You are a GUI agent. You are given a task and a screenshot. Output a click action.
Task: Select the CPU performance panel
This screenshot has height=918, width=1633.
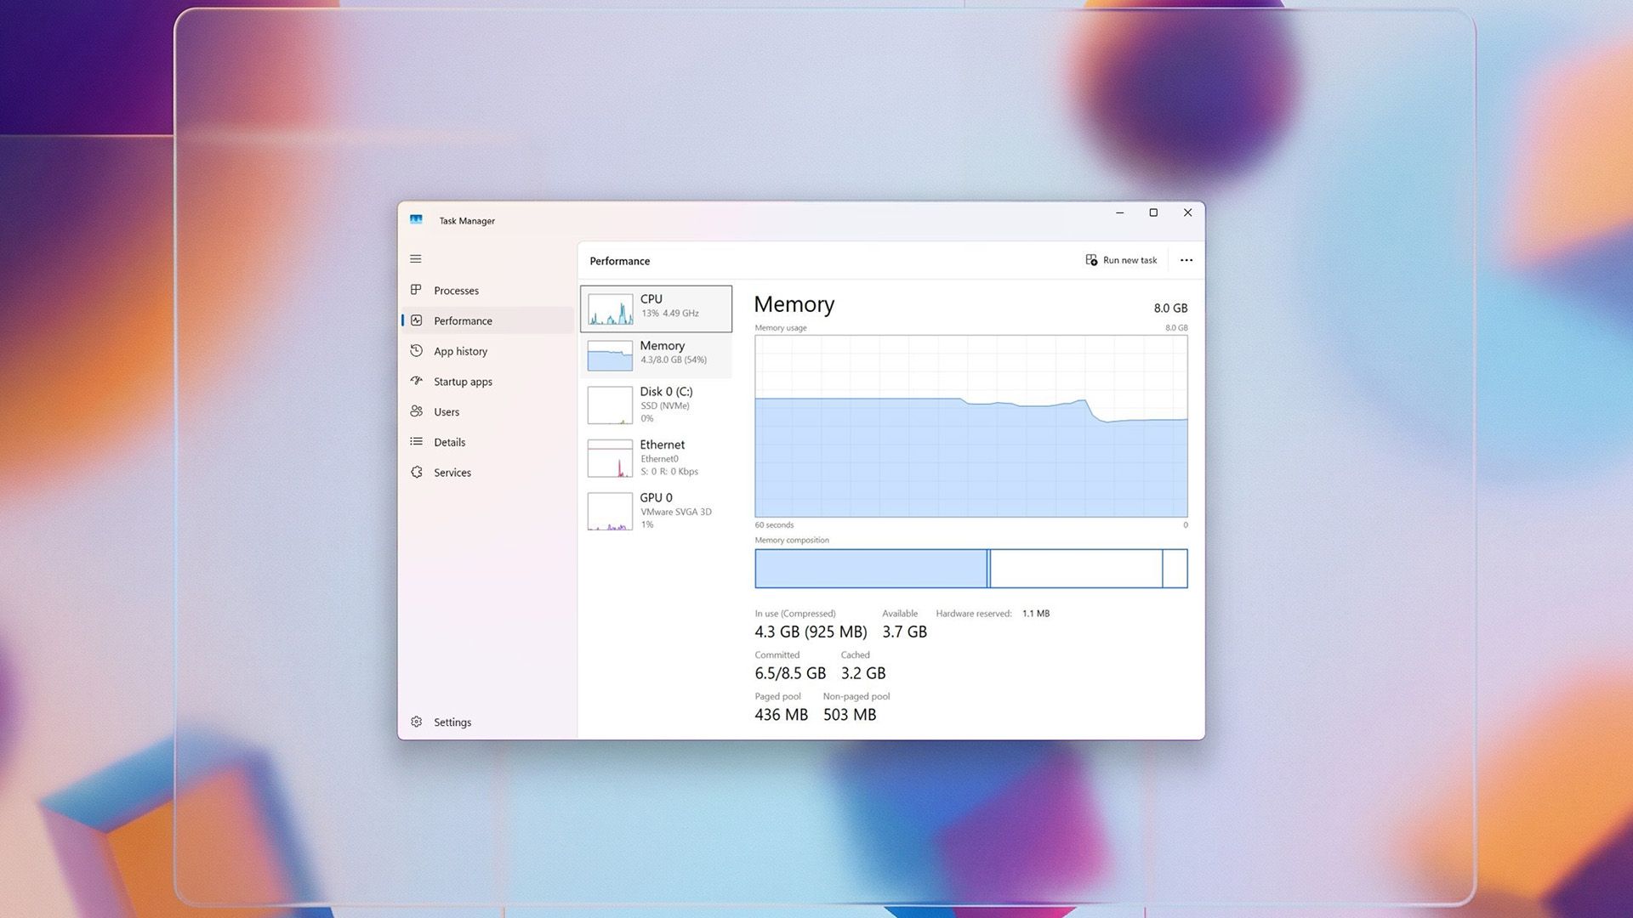[x=656, y=308]
